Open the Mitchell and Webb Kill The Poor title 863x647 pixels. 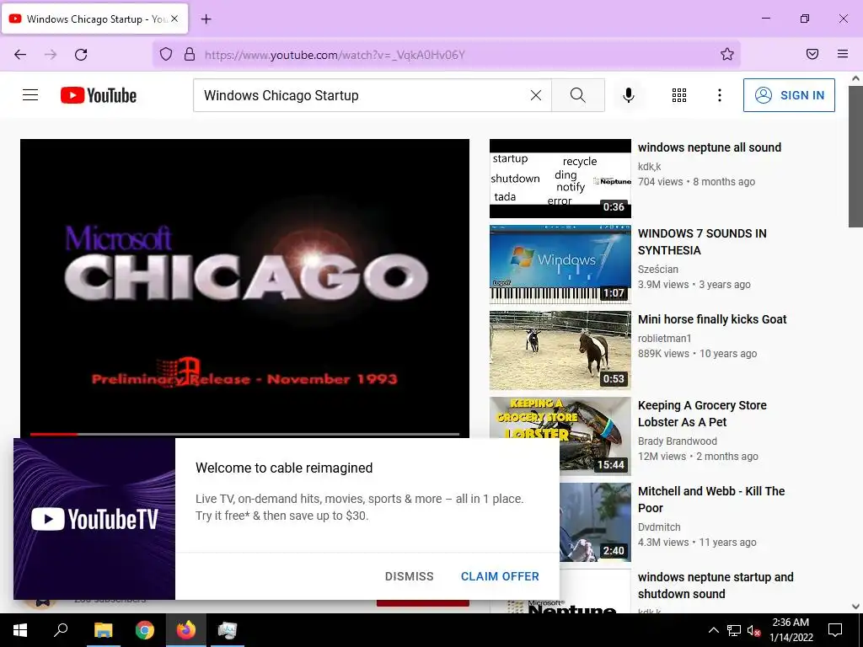711,499
